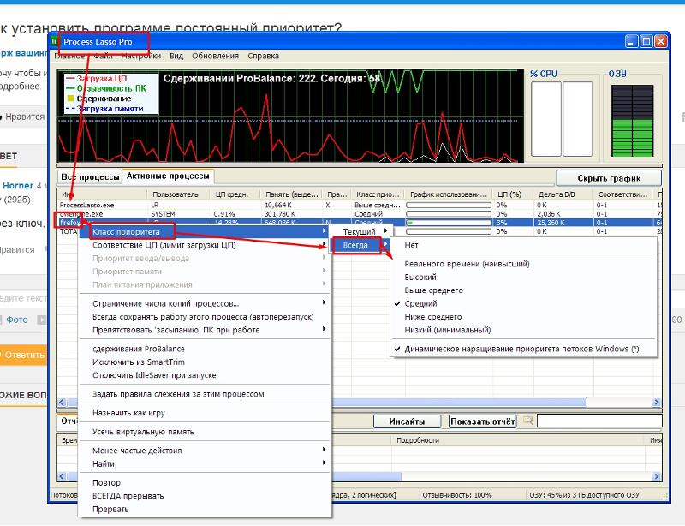Click the ОЗУ: 45% из 3 ГБ status entry

(584, 495)
